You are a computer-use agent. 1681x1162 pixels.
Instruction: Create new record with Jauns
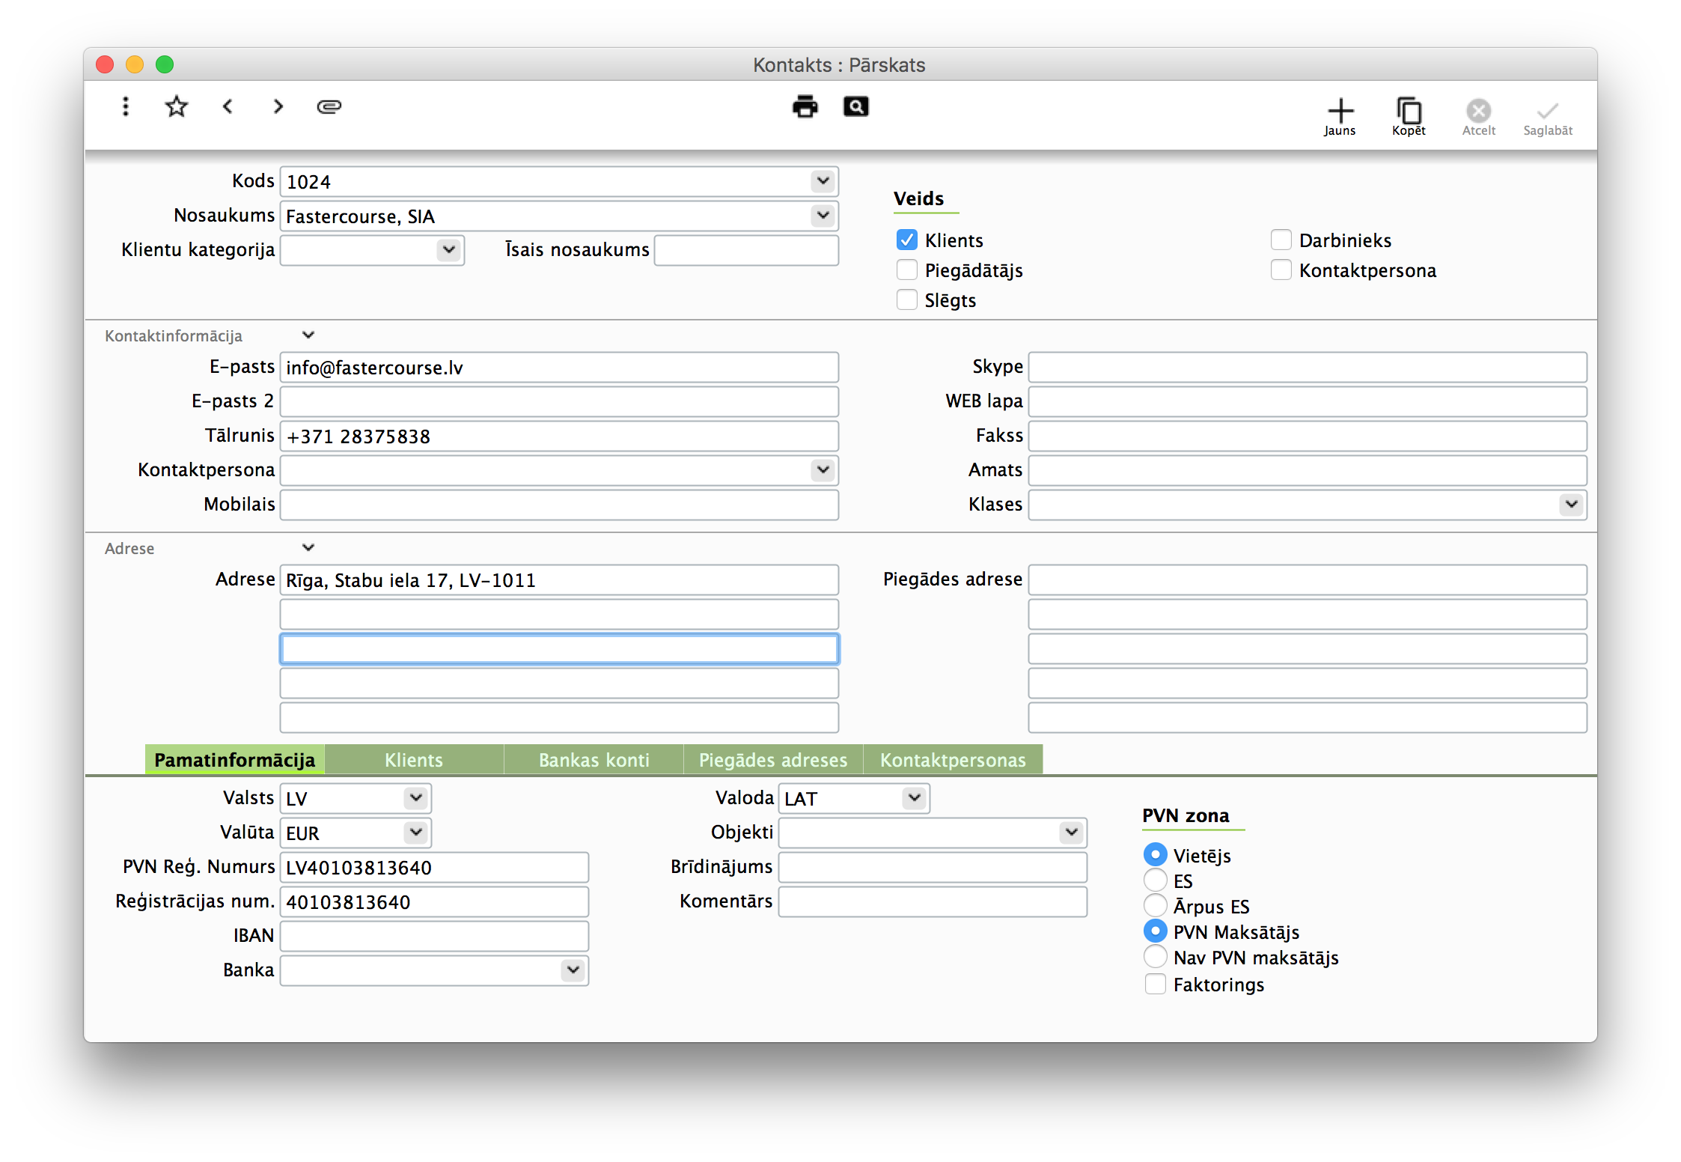pos(1340,116)
